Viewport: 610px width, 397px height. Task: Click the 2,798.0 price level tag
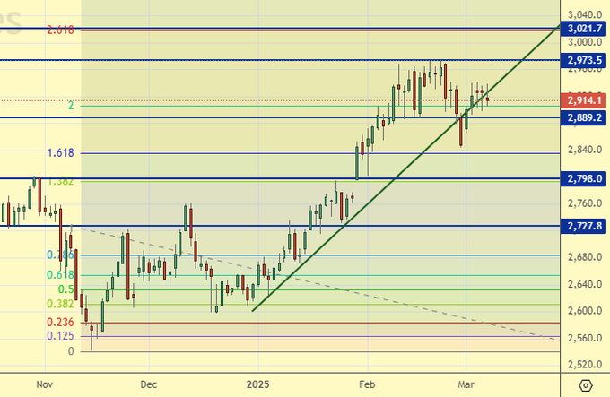tap(584, 179)
